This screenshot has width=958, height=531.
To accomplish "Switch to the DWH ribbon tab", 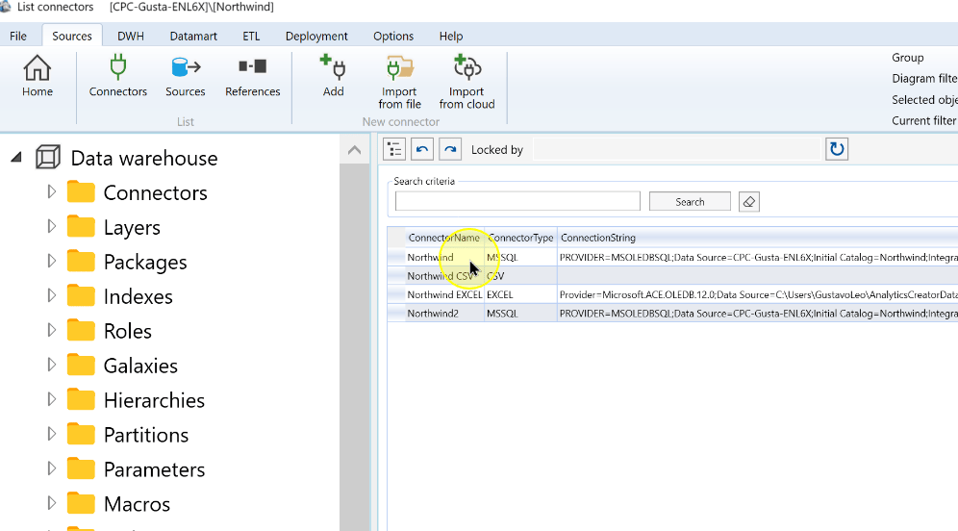I will [131, 36].
